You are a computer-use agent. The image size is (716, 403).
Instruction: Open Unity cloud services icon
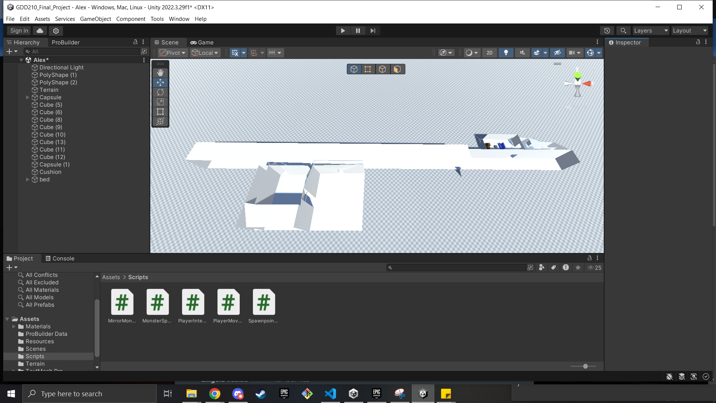pos(40,31)
